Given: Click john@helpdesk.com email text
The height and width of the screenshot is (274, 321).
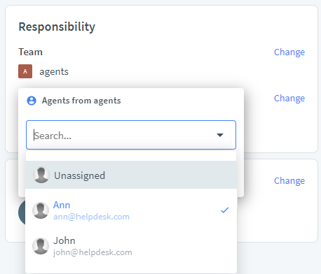Looking at the screenshot, I should [x=93, y=252].
